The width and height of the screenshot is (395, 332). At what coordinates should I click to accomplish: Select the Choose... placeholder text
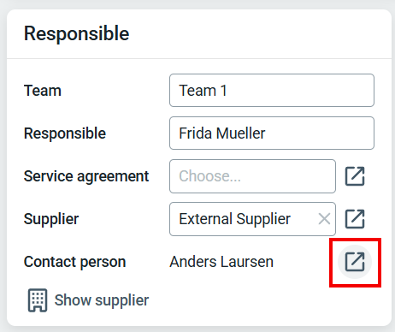pyautogui.click(x=210, y=176)
